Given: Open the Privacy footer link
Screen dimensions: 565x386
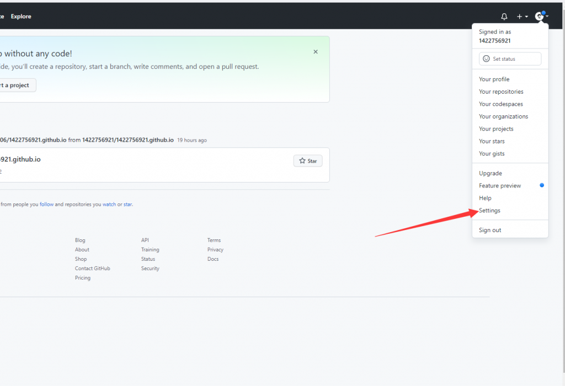Looking at the screenshot, I should [x=216, y=250].
